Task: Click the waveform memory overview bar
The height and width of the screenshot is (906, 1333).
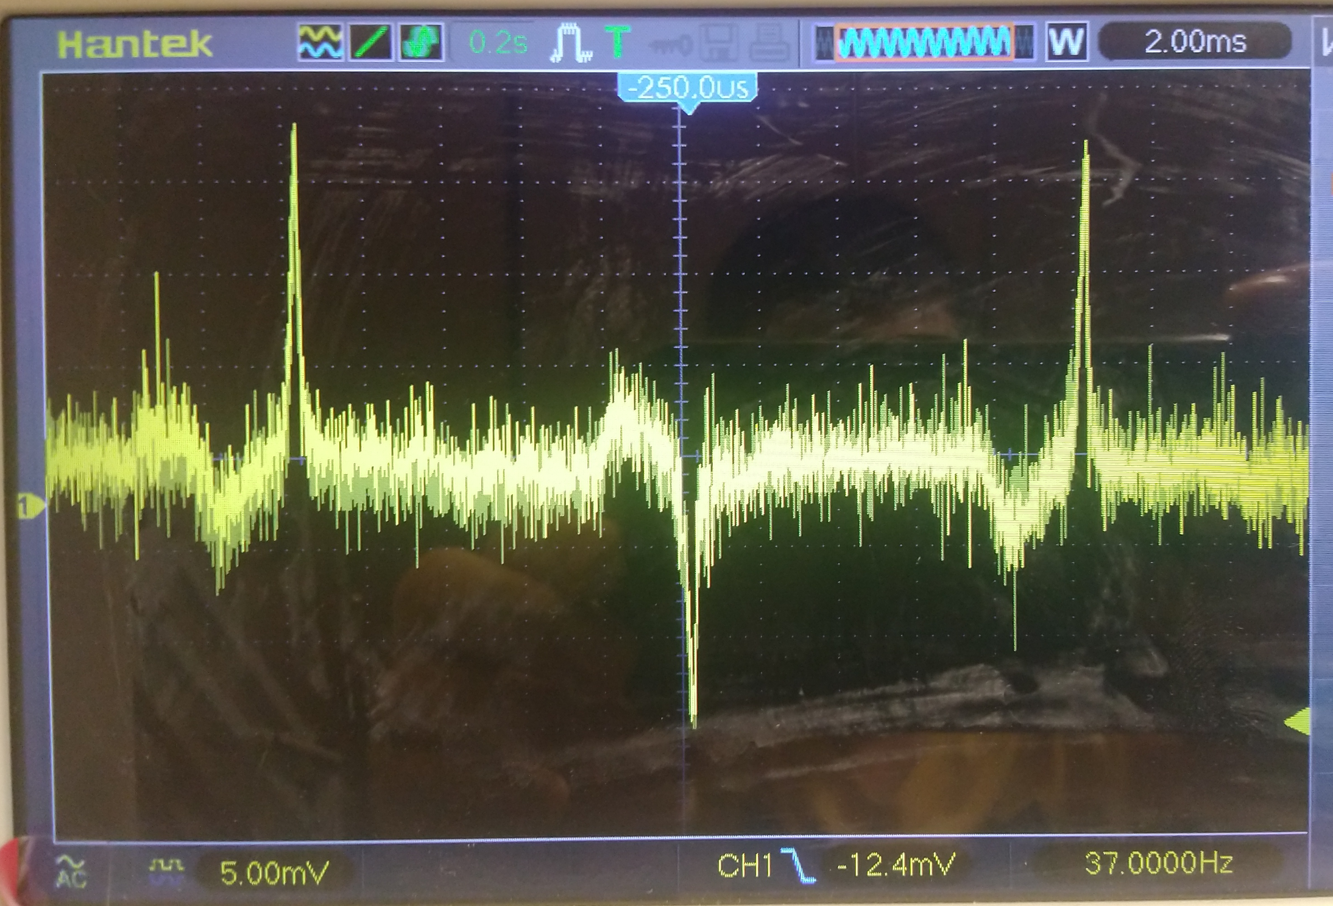Action: coord(924,43)
